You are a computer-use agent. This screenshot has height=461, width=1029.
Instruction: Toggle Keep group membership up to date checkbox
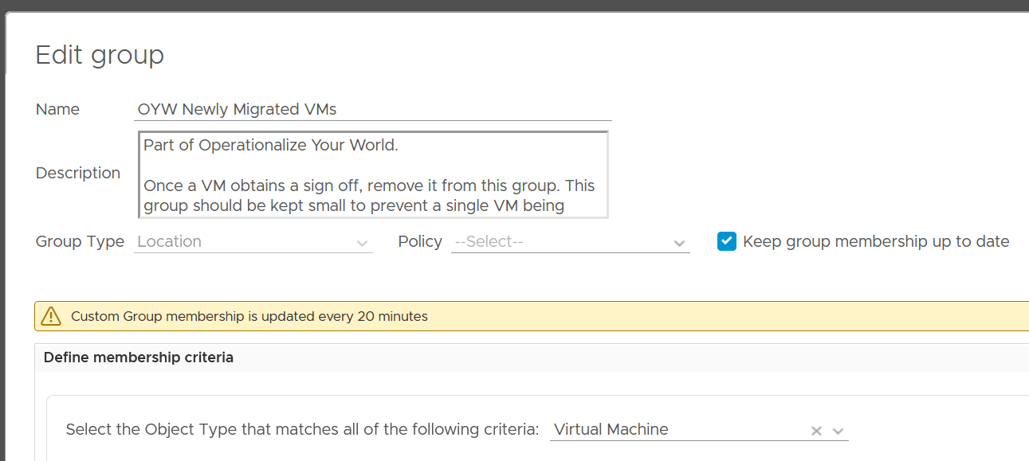(726, 241)
